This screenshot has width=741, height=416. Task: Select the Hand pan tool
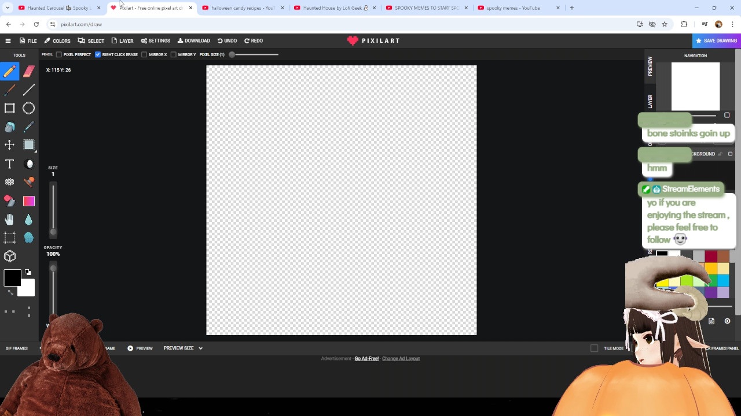click(x=10, y=219)
